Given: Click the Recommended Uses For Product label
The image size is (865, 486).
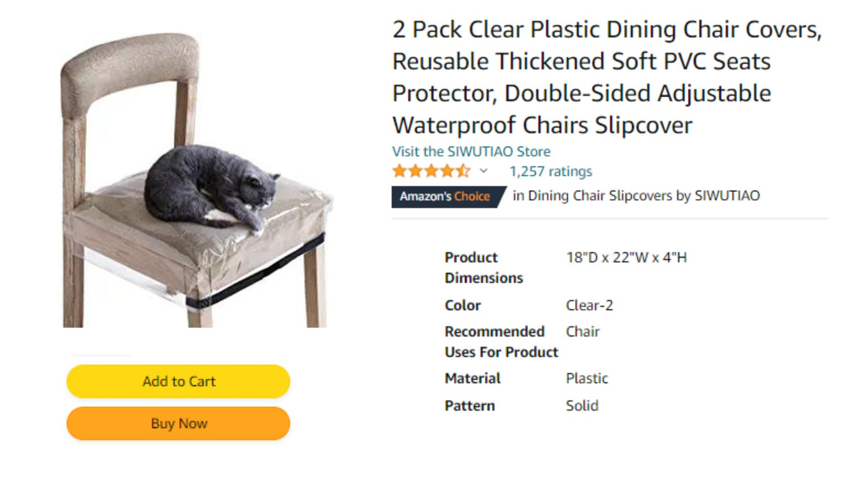Looking at the screenshot, I should coord(501,342).
